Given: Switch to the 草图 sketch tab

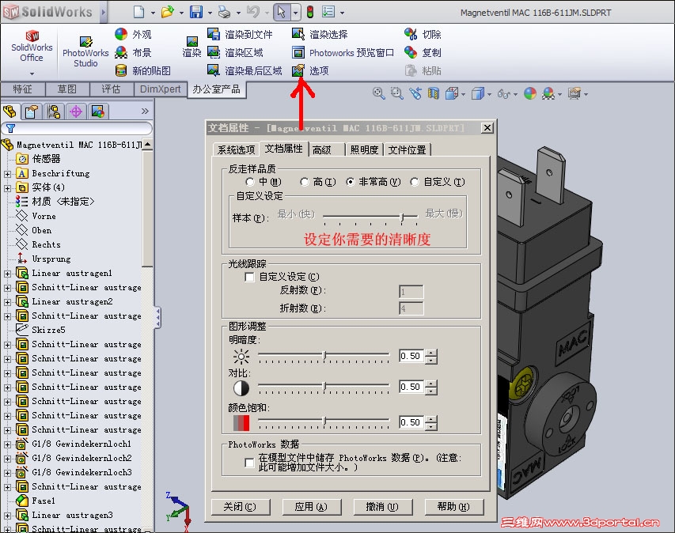Looking at the screenshot, I should pyautogui.click(x=67, y=89).
